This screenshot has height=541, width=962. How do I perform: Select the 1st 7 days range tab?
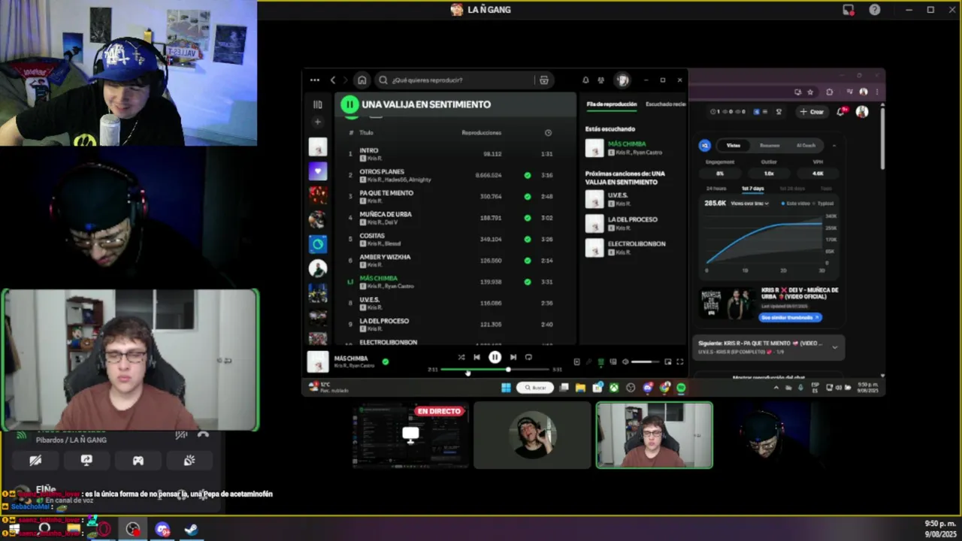[752, 189]
